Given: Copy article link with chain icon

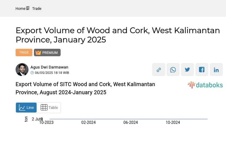Looking at the screenshot, I should tap(159, 69).
